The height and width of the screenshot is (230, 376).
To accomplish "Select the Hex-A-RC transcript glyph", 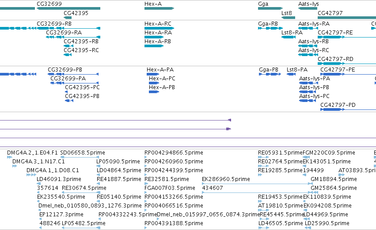I will 159,28.
